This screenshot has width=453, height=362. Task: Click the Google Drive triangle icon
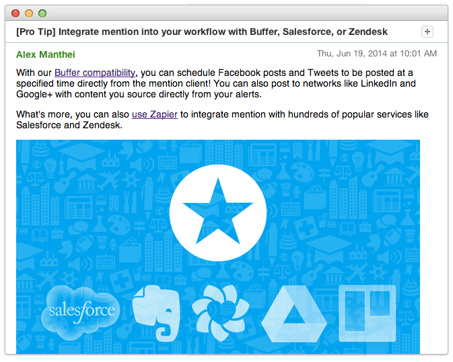point(294,314)
